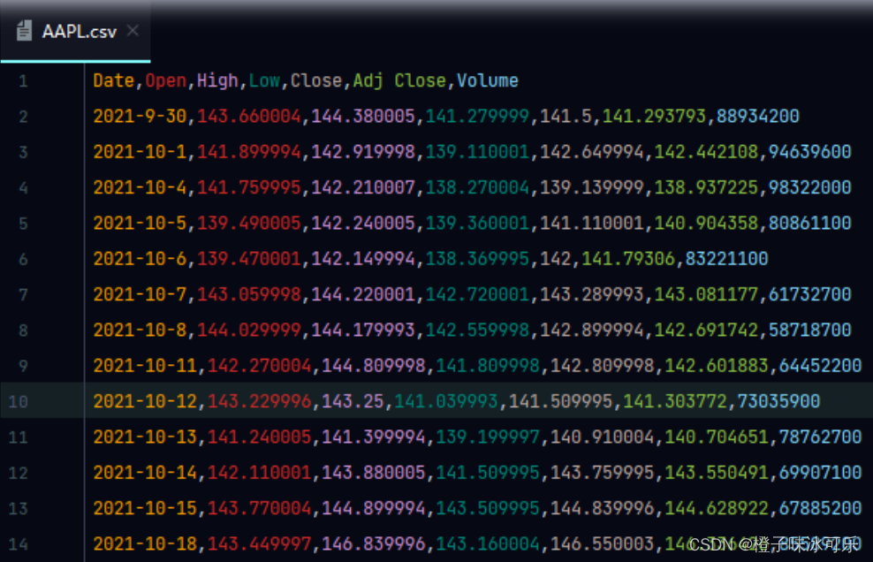Click volume value 88934200
The width and height of the screenshot is (873, 562).
[x=758, y=117]
